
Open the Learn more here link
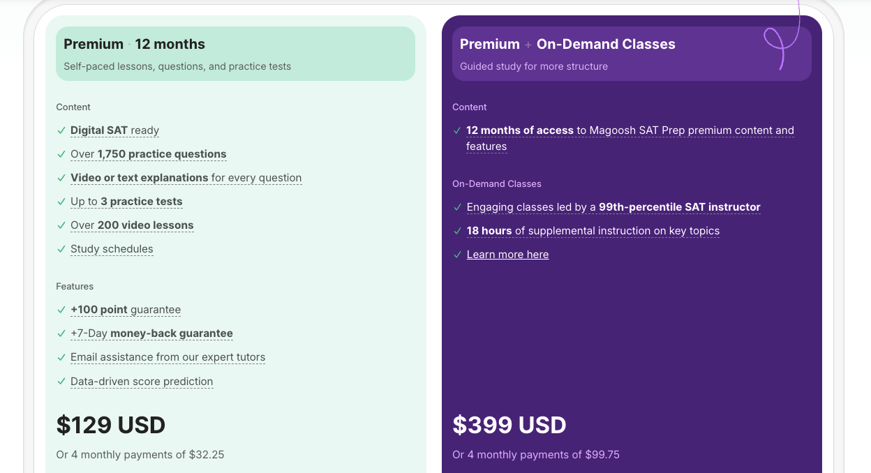click(507, 255)
